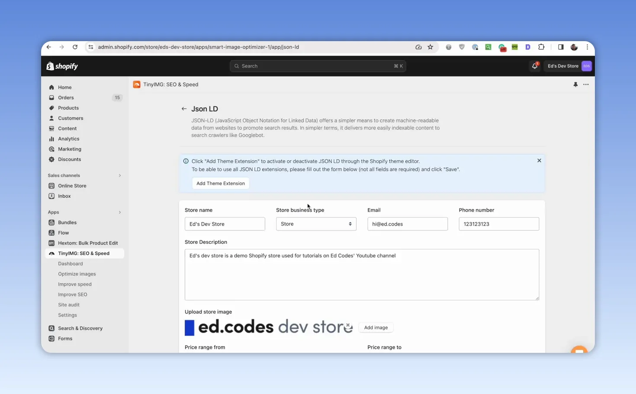Toggle the browser side panel icon
The height and width of the screenshot is (394, 636).
561,47
